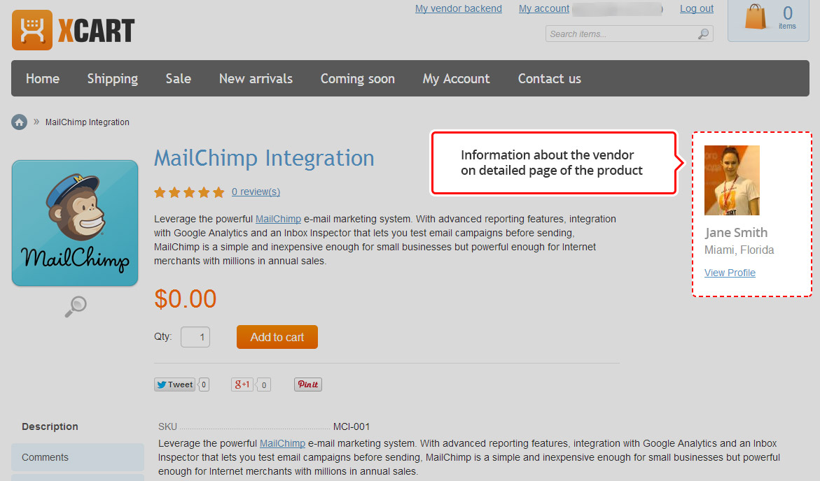The image size is (820, 481).
Task: Select the Description tab
Action: pos(50,426)
